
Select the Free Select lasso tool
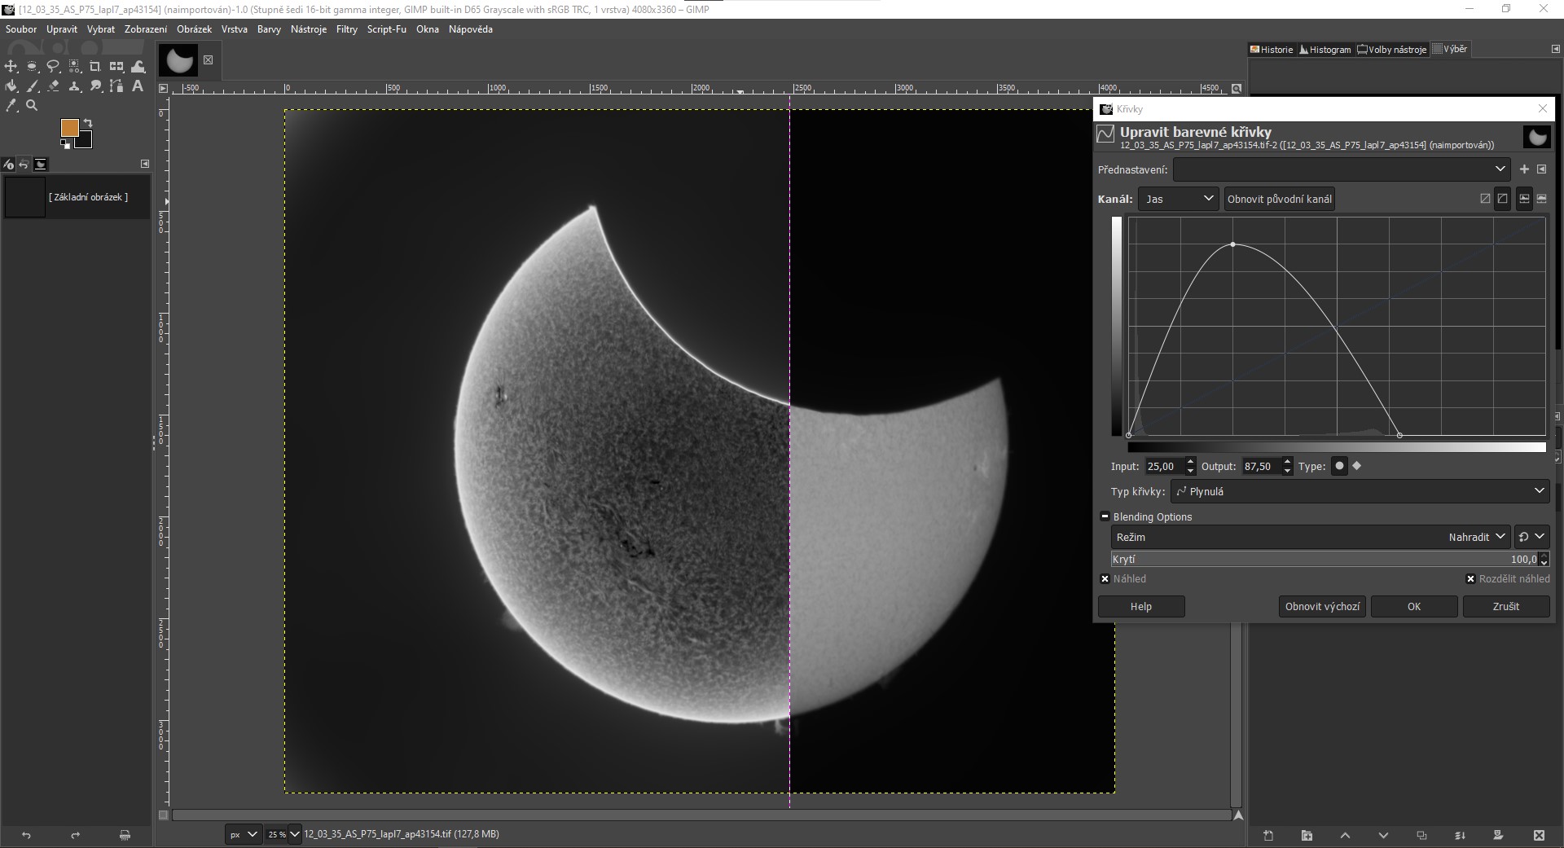click(x=54, y=66)
